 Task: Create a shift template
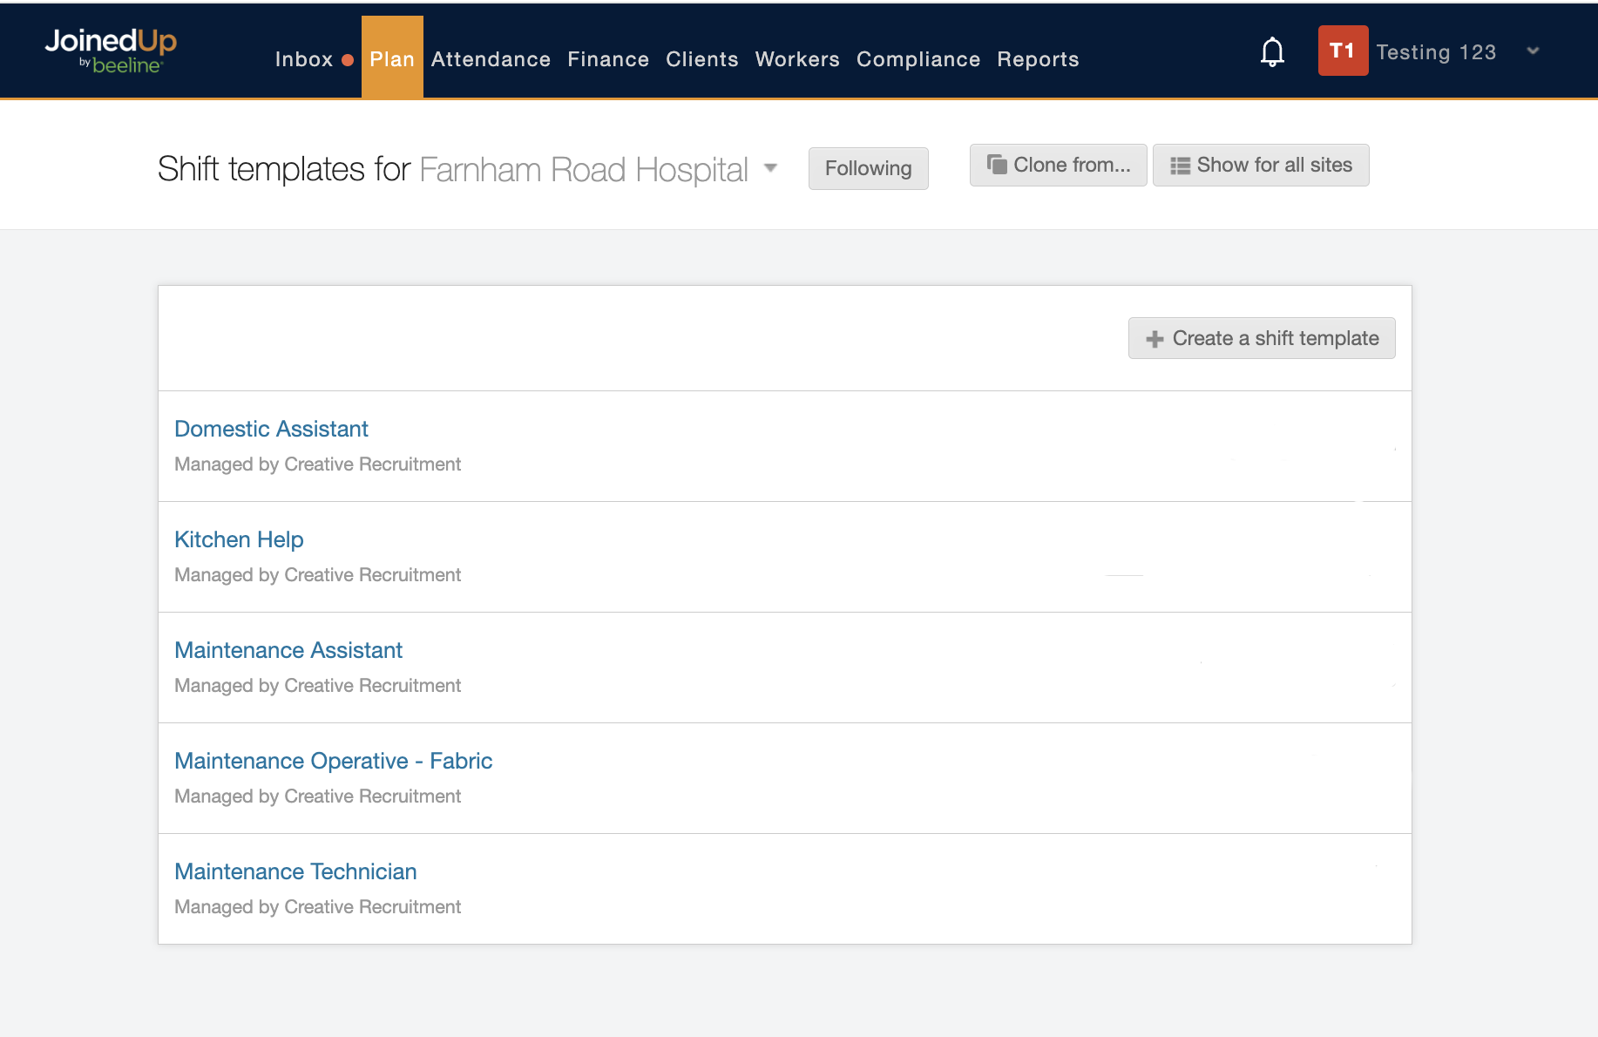click(1262, 338)
